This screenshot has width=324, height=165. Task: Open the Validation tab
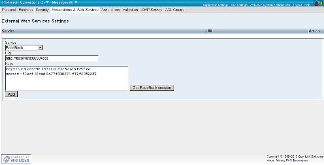[x=130, y=10]
